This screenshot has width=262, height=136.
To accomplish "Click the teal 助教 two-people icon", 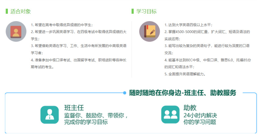I will (x=170, y=115).
